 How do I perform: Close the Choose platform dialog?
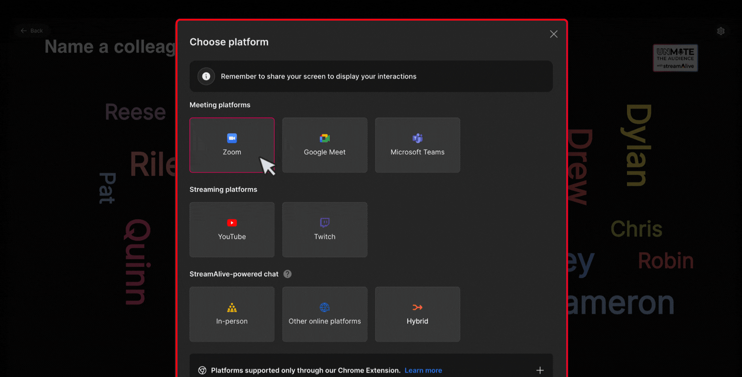point(554,34)
